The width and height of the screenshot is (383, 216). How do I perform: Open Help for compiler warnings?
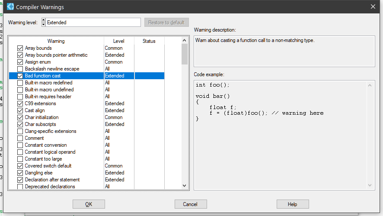coord(293,204)
